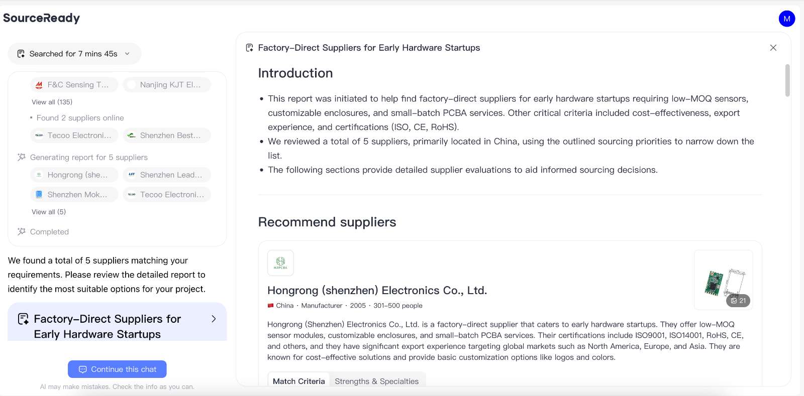Viewport: 804px width, 396px height.
Task: Click the Hongrong company logo thumbnail
Action: 280,263
